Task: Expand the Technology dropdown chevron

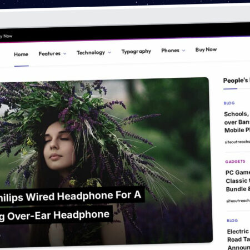Action: point(109,53)
